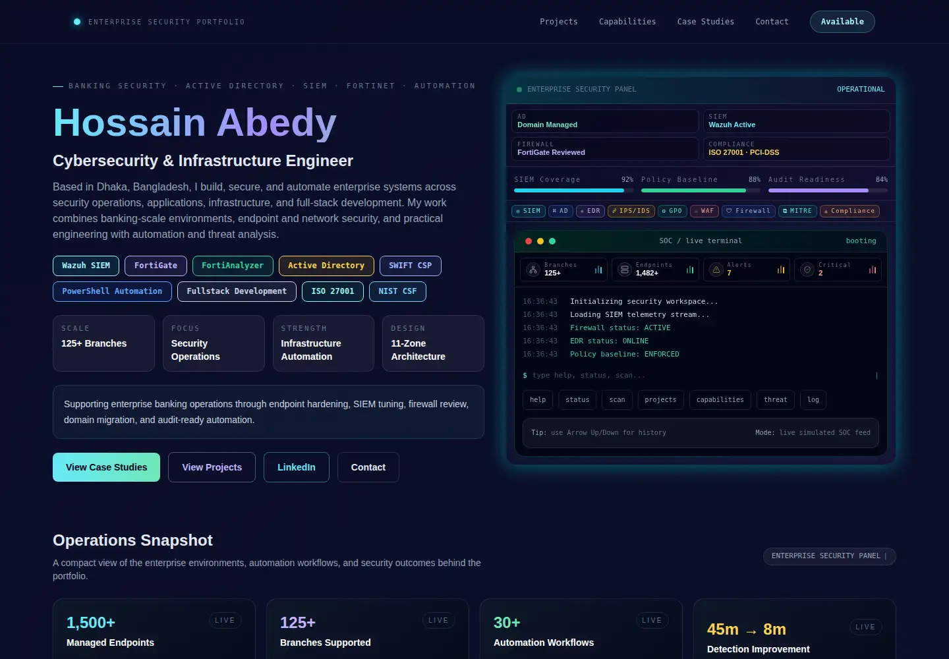
Task: Open the Contact nav item
Action: point(772,22)
